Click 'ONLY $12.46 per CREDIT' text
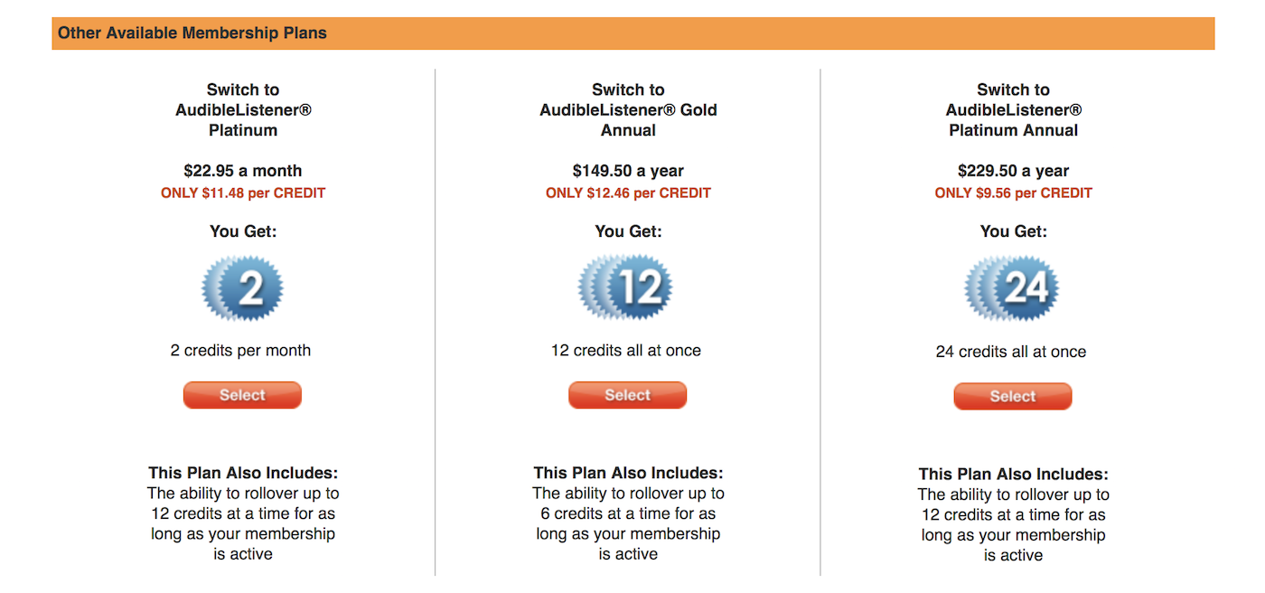The width and height of the screenshot is (1265, 593). tap(627, 193)
